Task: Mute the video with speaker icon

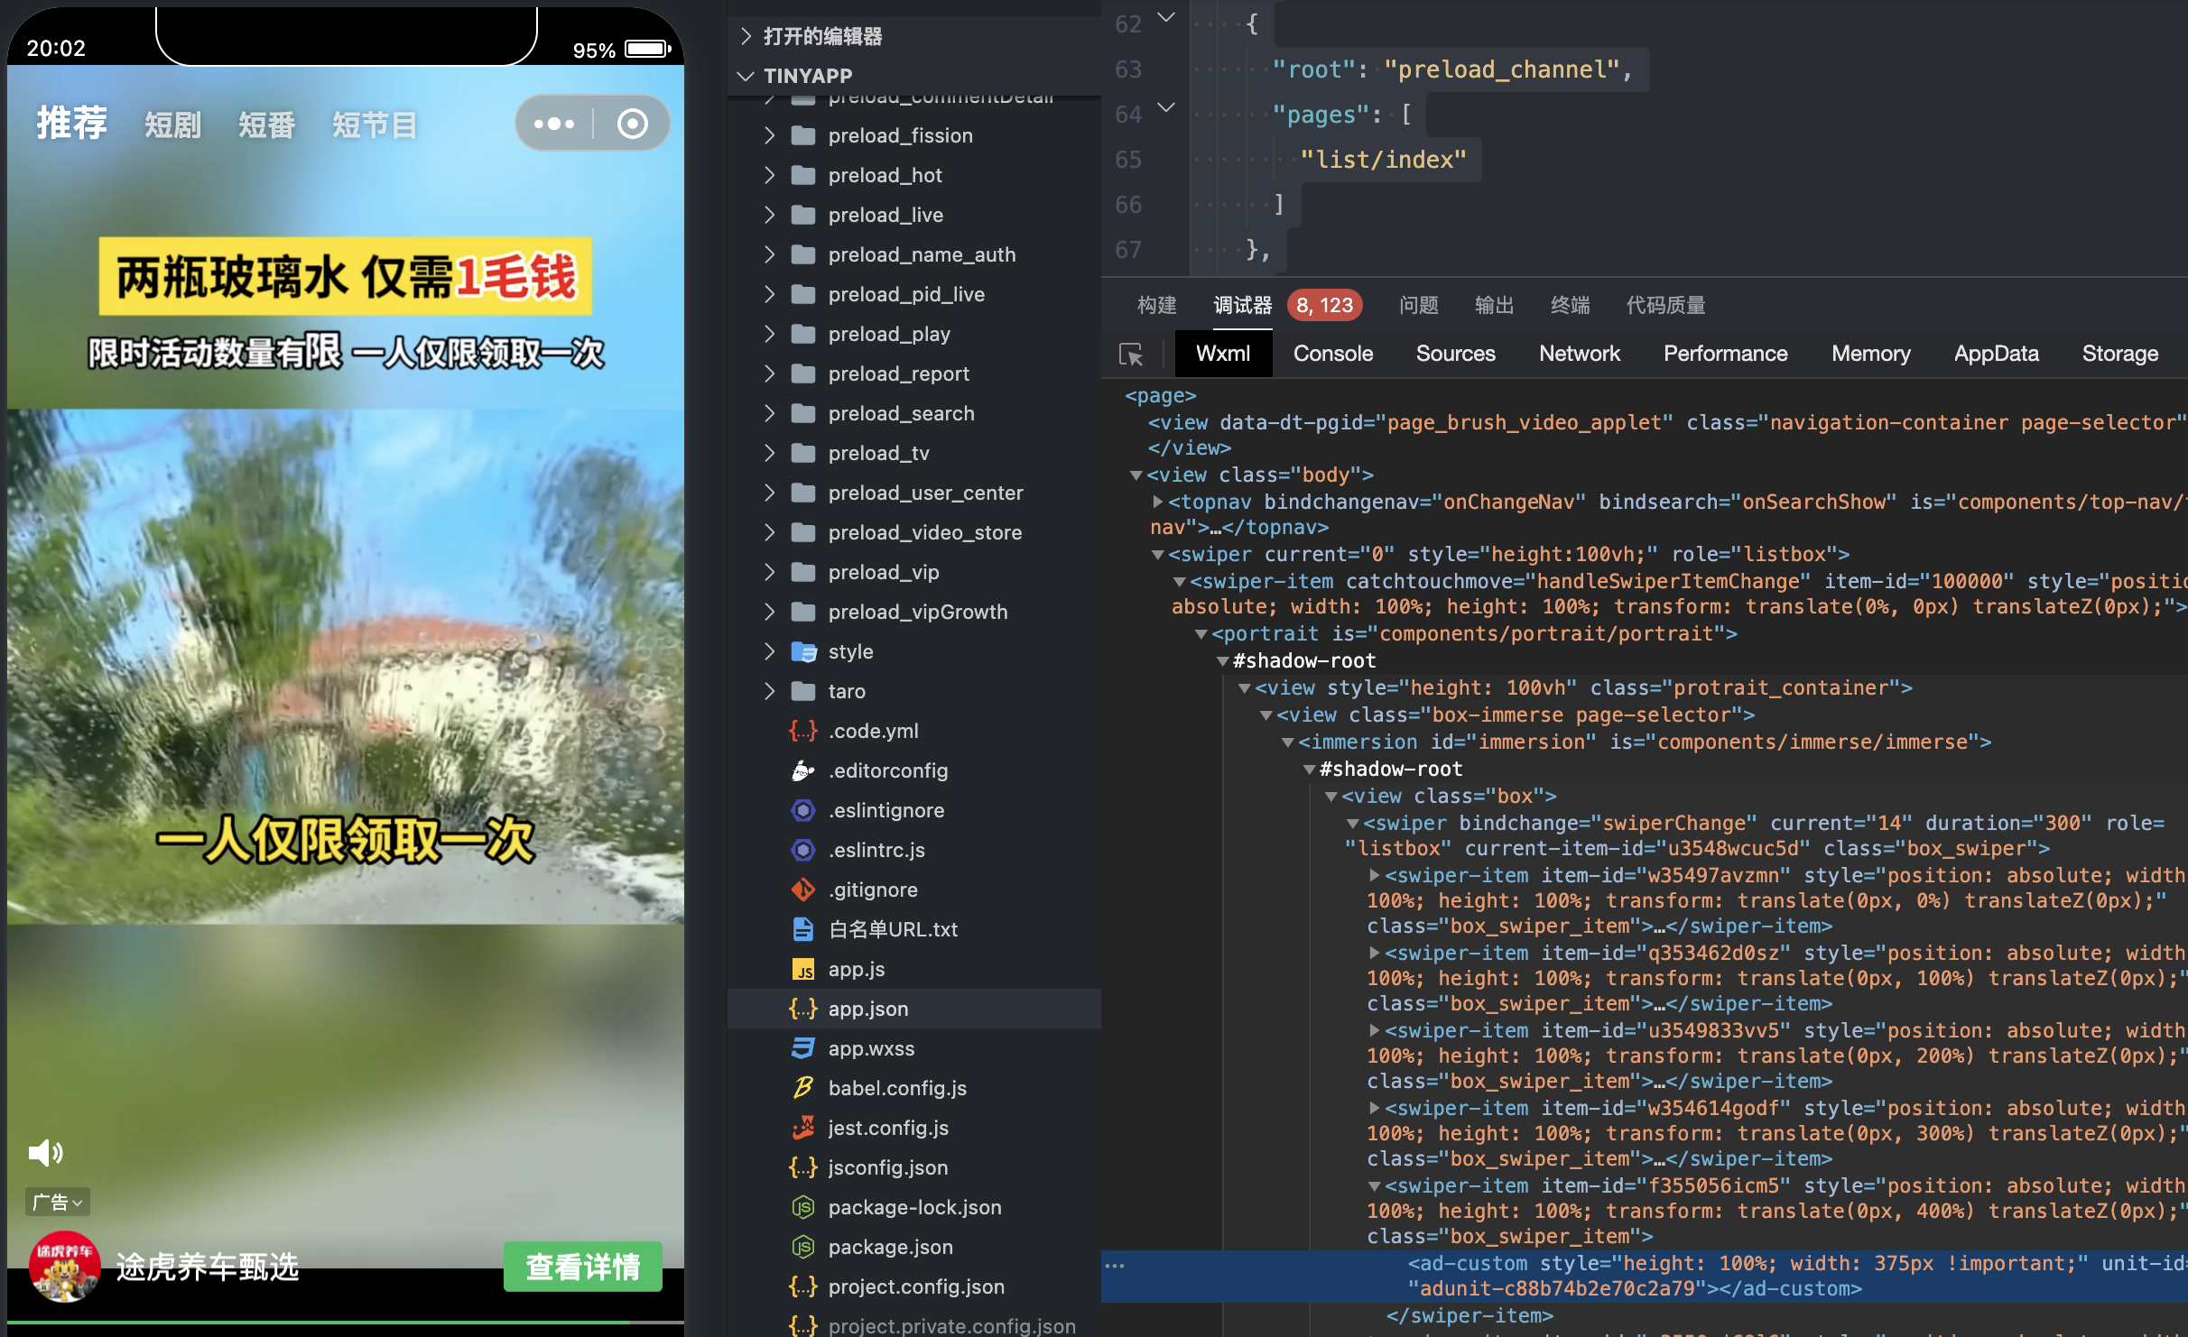Action: [x=45, y=1152]
